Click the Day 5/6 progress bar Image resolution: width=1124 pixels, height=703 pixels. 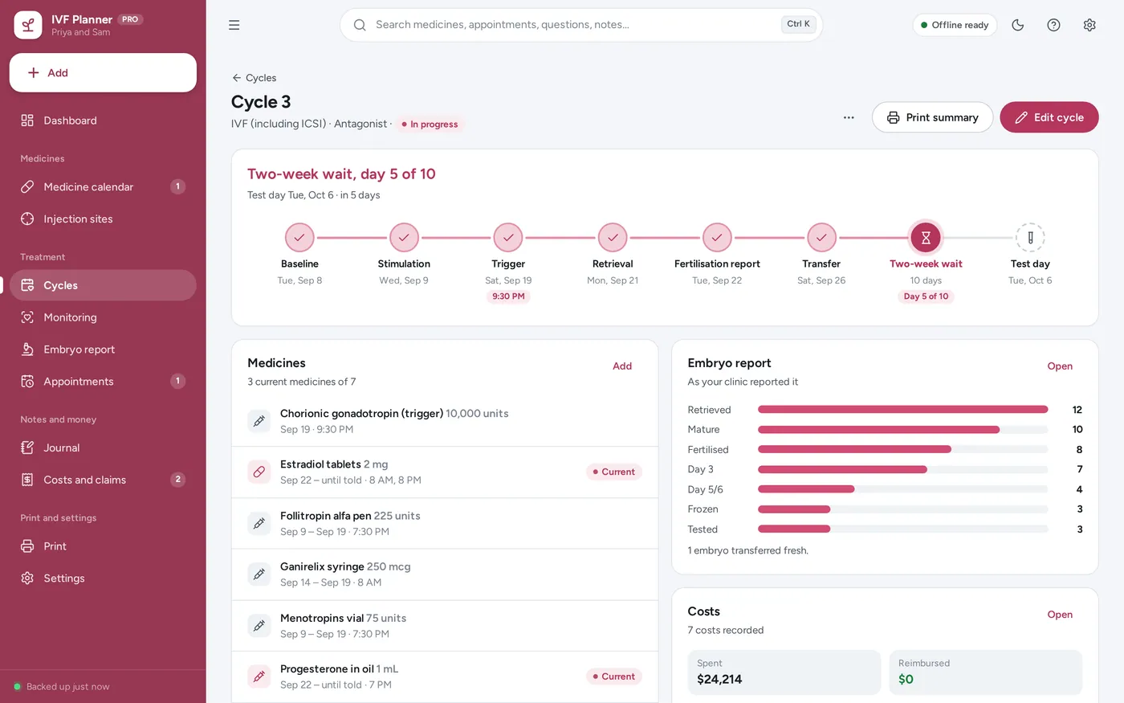(x=903, y=489)
